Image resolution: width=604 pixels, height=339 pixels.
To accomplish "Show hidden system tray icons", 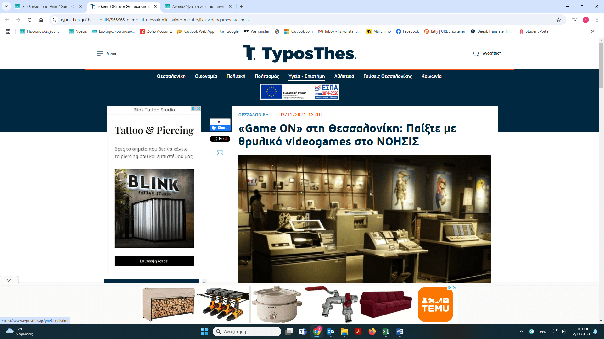I will (521, 331).
